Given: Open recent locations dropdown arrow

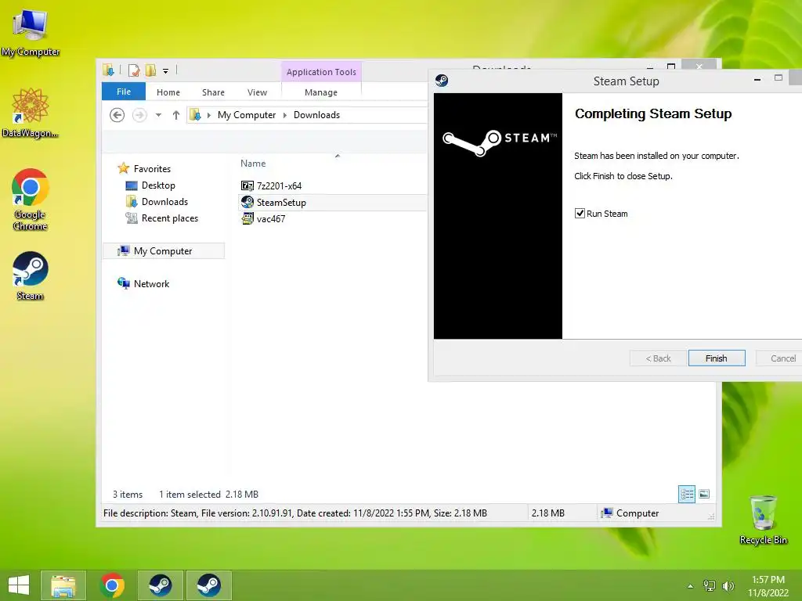Looking at the screenshot, I should tap(158, 115).
